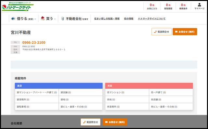The width and height of the screenshot is (208, 129).
Task: Open 貸ビル・倉庫・その他 (0) listing
Action: (81, 107)
